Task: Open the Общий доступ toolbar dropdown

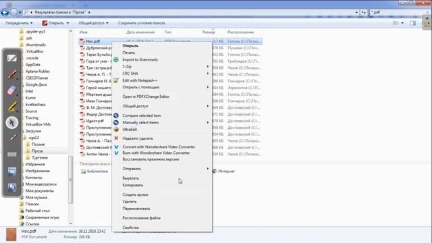Action: pyautogui.click(x=93, y=23)
